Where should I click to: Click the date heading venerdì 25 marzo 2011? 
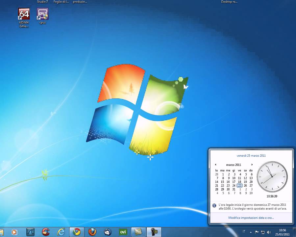coord(251,156)
